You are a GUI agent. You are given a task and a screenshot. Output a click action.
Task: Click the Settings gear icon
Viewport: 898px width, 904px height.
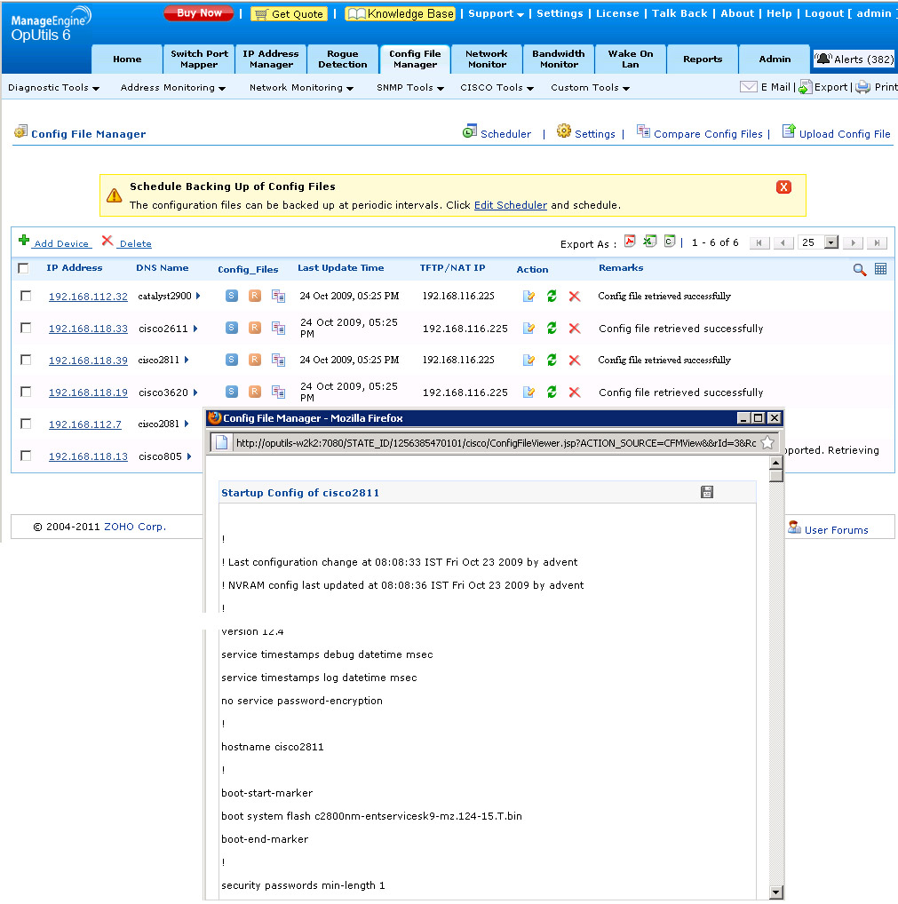pos(563,131)
